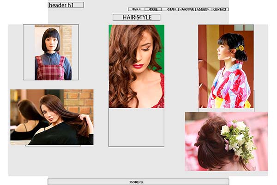Click the header h1 box
Viewport: 277px width, 185px height.
click(x=66, y=5)
